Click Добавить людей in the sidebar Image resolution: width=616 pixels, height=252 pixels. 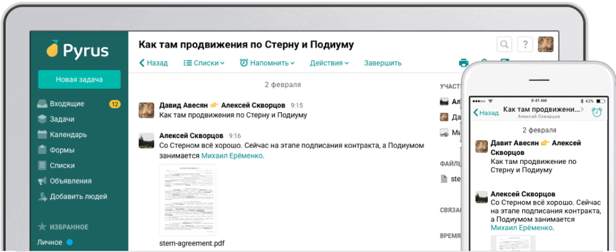tap(78, 196)
